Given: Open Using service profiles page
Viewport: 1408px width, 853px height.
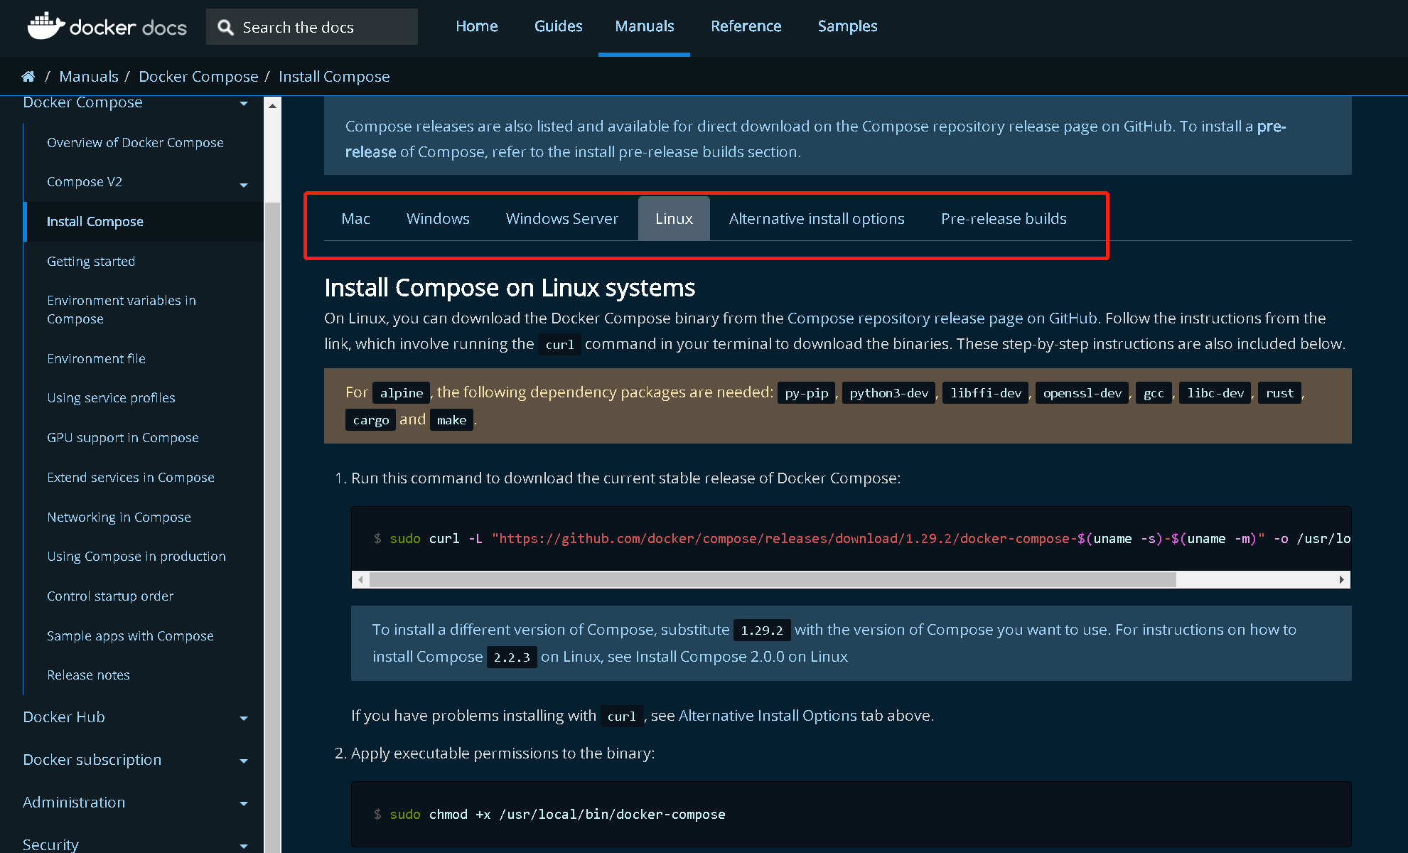Looking at the screenshot, I should 111,397.
